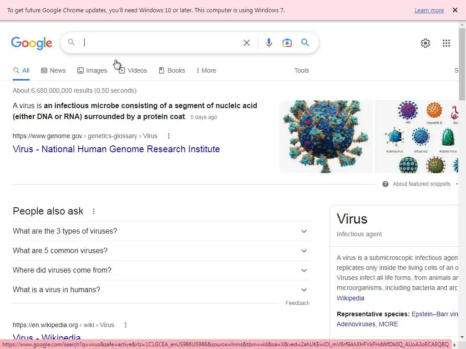Switch to the Videos tab
466x349 pixels.
133,70
